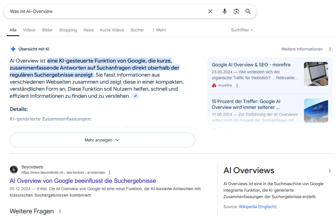Click the beyondweb.ch seo-lexikon URL breadcrumb
Screen dimensions: 336x216
click(63, 172)
